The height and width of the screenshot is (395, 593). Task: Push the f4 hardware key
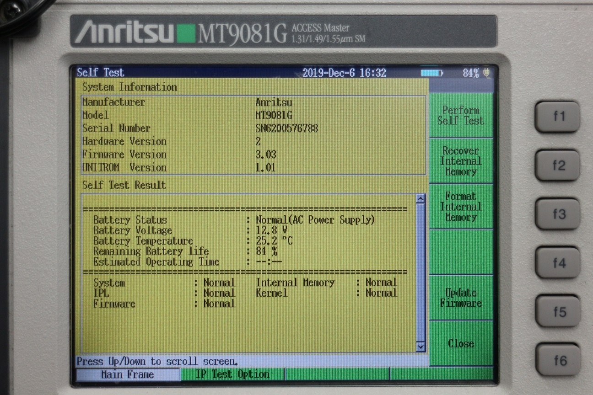pyautogui.click(x=558, y=262)
